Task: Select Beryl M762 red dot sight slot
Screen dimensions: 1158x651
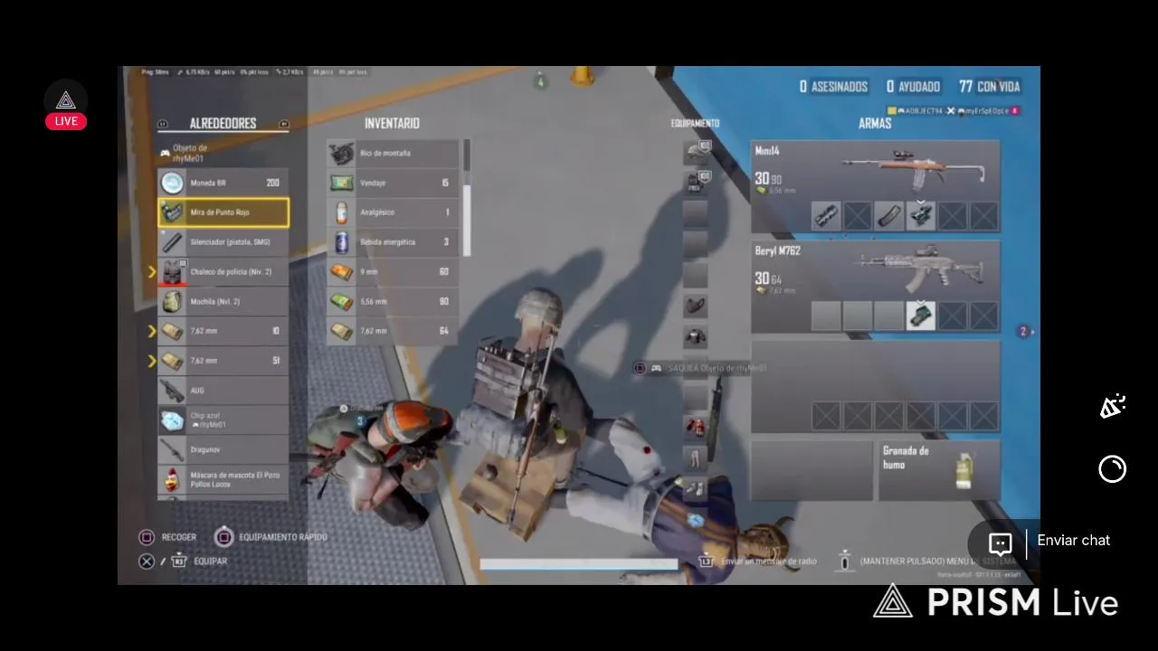Action: pyautogui.click(x=921, y=316)
